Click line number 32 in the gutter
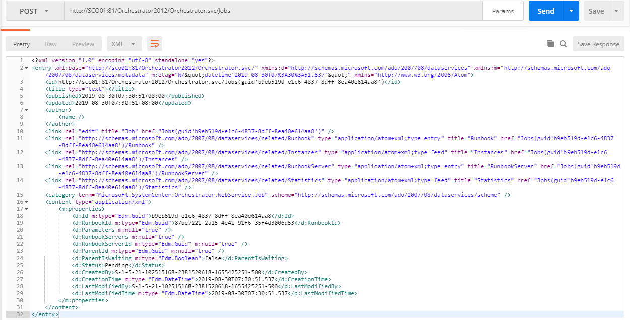Viewport: 630px width, 320px height. pyautogui.click(x=19, y=314)
